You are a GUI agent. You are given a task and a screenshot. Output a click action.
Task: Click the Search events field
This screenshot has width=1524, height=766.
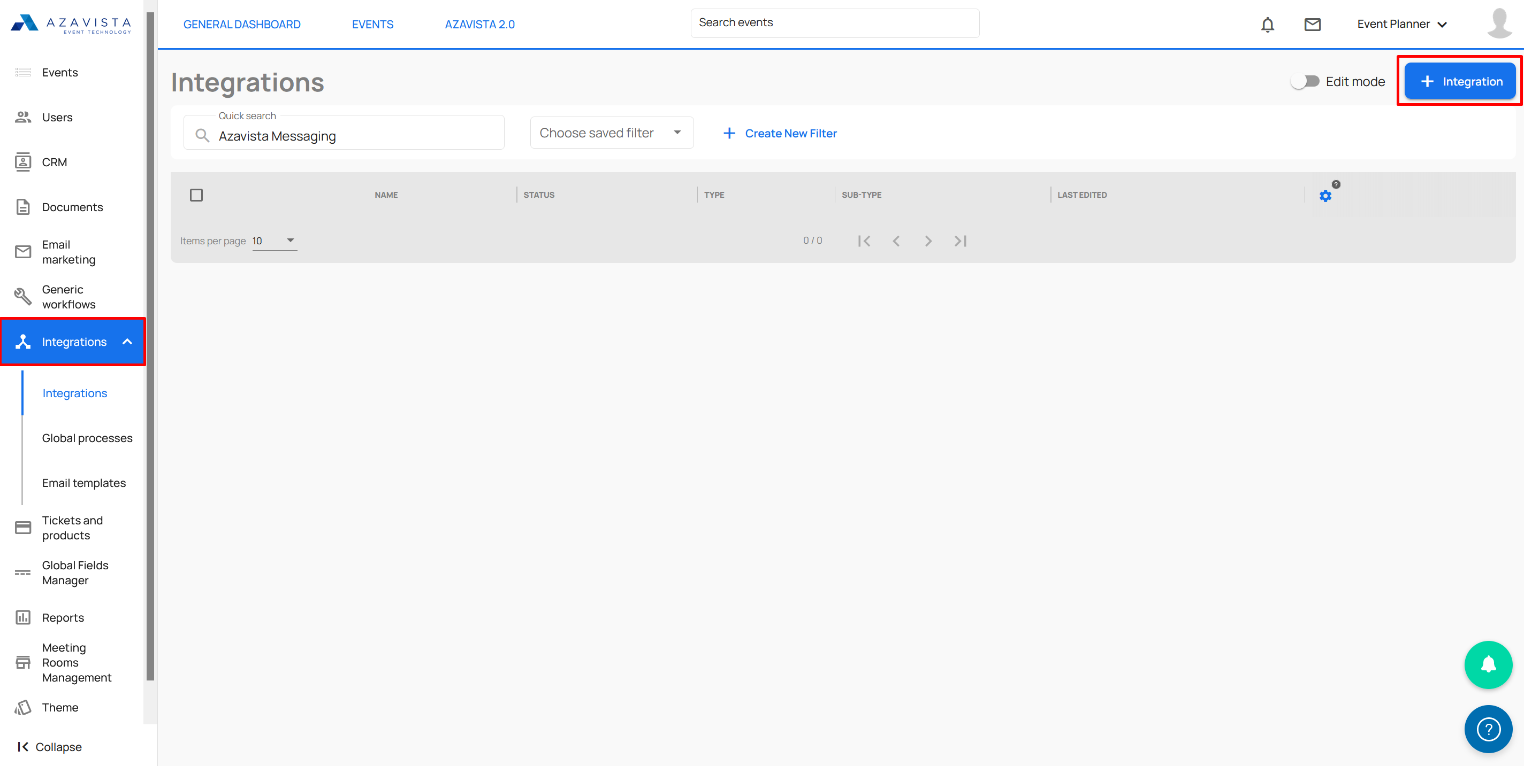[835, 23]
